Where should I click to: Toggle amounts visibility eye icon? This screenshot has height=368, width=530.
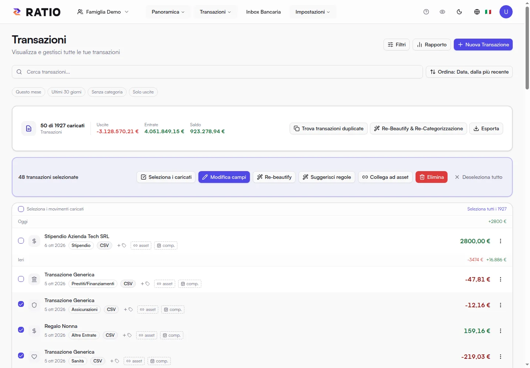coord(442,12)
